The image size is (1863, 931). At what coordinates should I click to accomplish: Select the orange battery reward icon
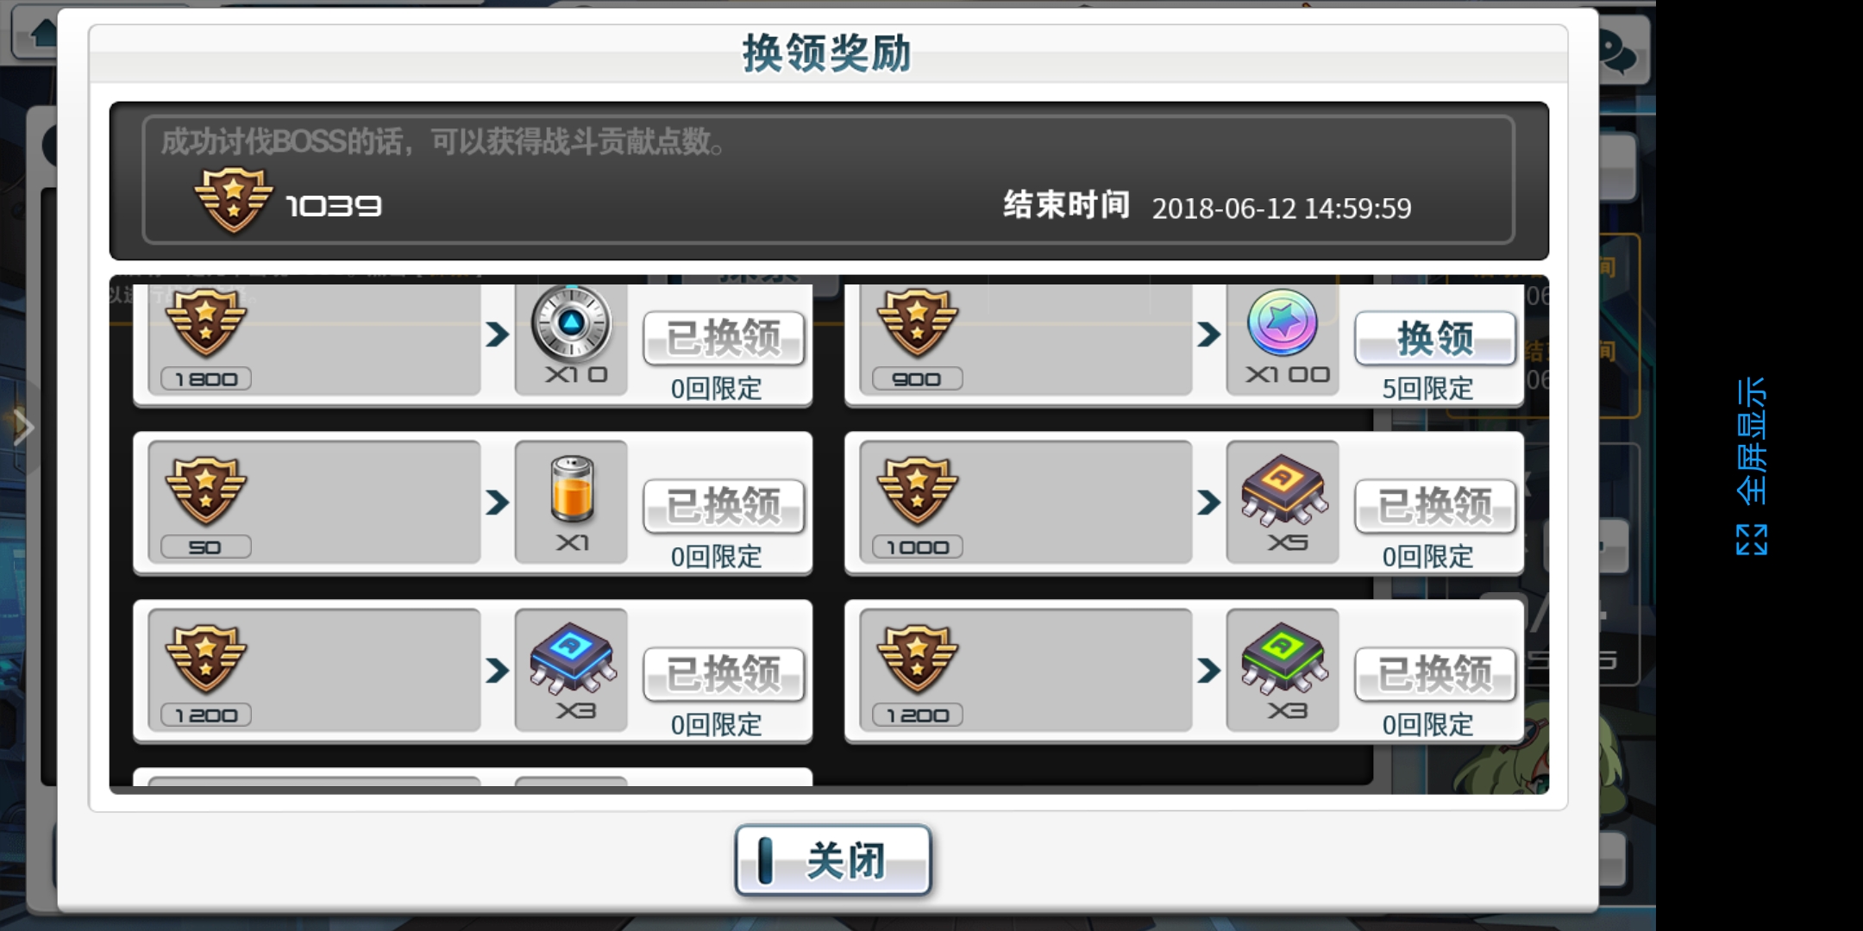[x=572, y=490]
